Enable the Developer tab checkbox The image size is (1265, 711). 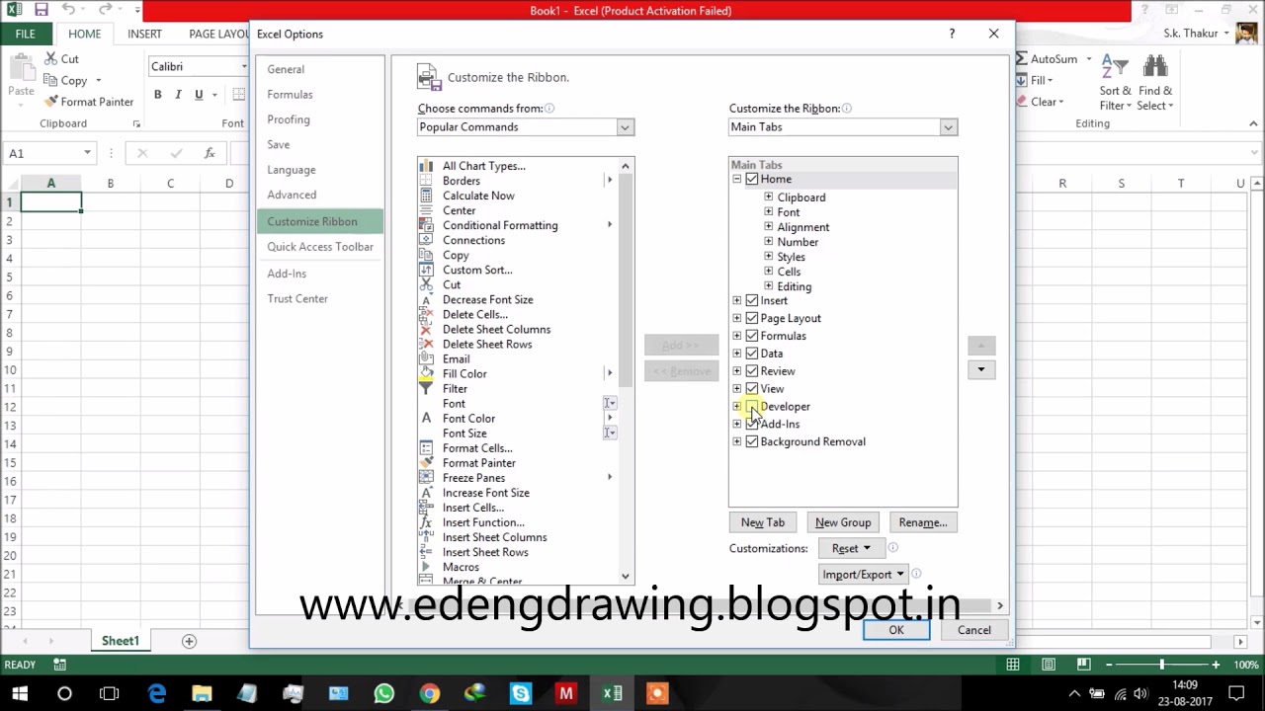752,406
